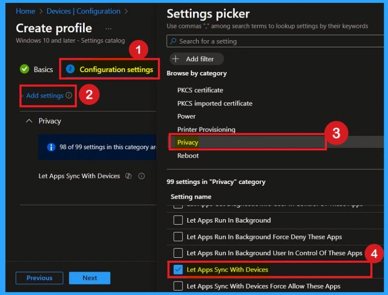Click the Copilot icon next to Let Apps Sync With Devices

(128, 176)
